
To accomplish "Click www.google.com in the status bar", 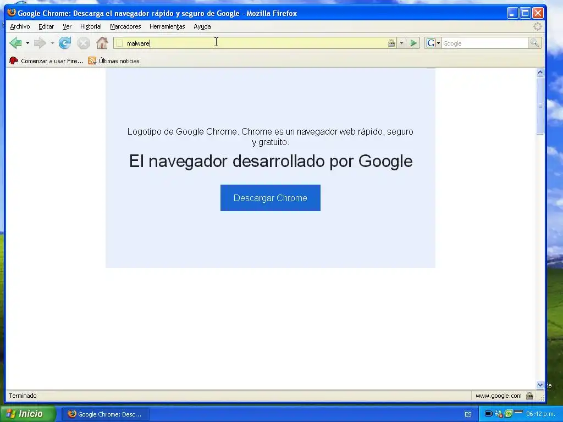I will [x=498, y=396].
